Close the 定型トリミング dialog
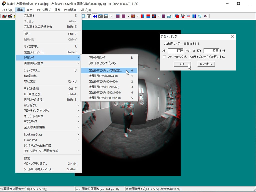Screen dimensions: 256x192 click(x=232, y=37)
